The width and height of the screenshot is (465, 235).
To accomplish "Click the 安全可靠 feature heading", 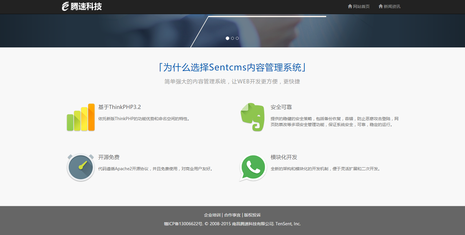I will (281, 107).
